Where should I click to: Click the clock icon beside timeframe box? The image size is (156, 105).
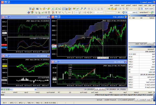tap(123, 12)
